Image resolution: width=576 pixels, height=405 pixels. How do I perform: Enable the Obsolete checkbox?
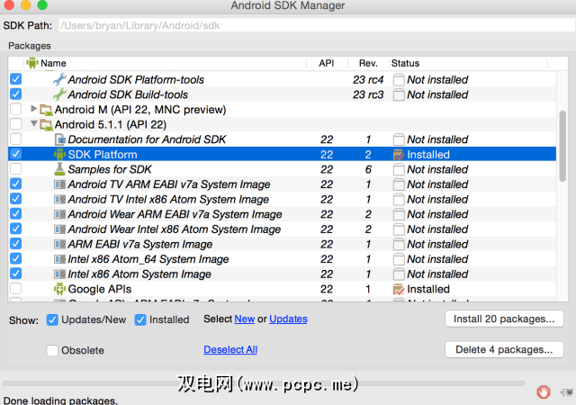(x=52, y=349)
